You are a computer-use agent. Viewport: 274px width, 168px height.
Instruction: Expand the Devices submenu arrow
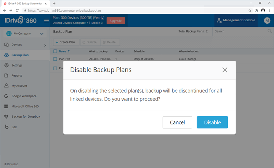pos(45,45)
